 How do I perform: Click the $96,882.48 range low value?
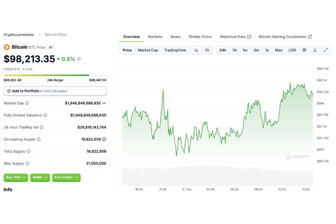click(x=12, y=80)
